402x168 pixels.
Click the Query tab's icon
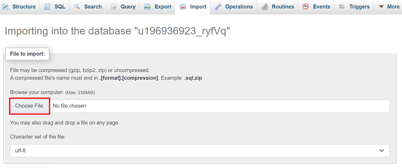tap(113, 7)
